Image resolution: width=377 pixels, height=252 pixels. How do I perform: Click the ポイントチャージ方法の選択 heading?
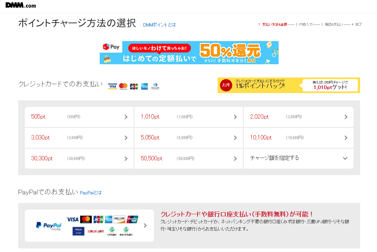tap(77, 23)
